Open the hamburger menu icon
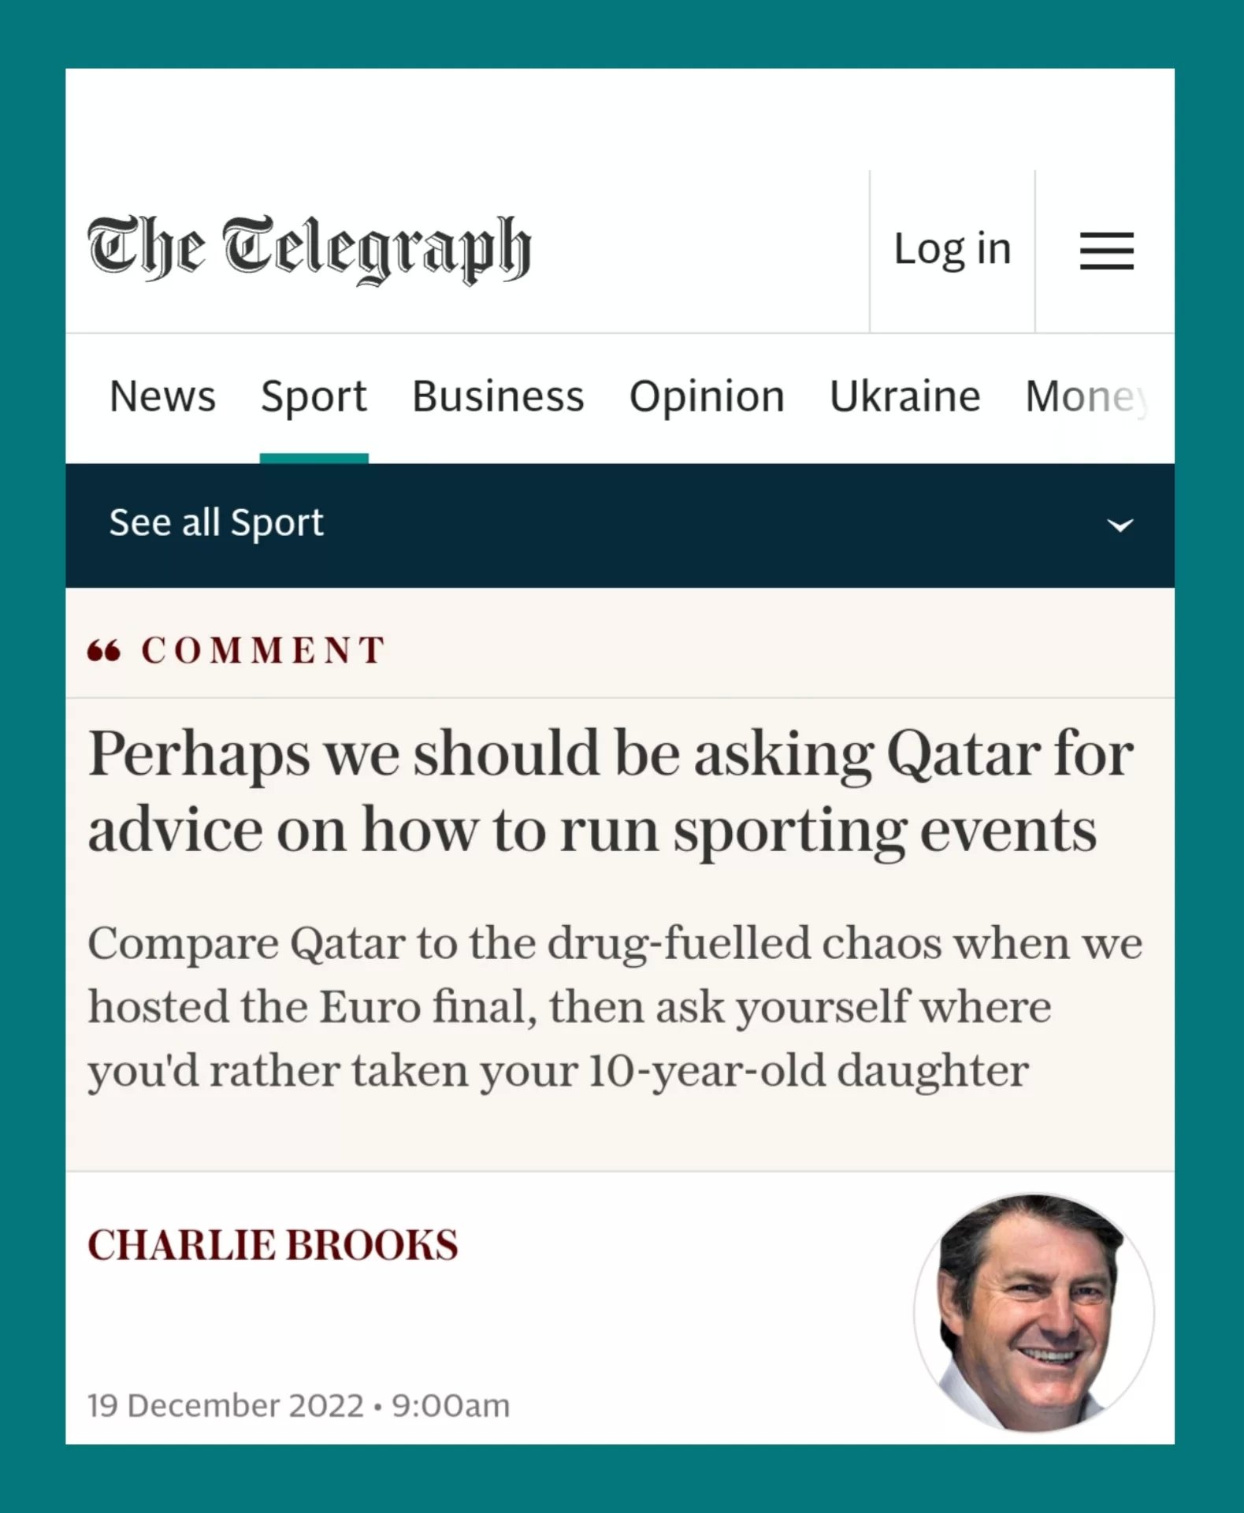The height and width of the screenshot is (1513, 1244). point(1106,251)
